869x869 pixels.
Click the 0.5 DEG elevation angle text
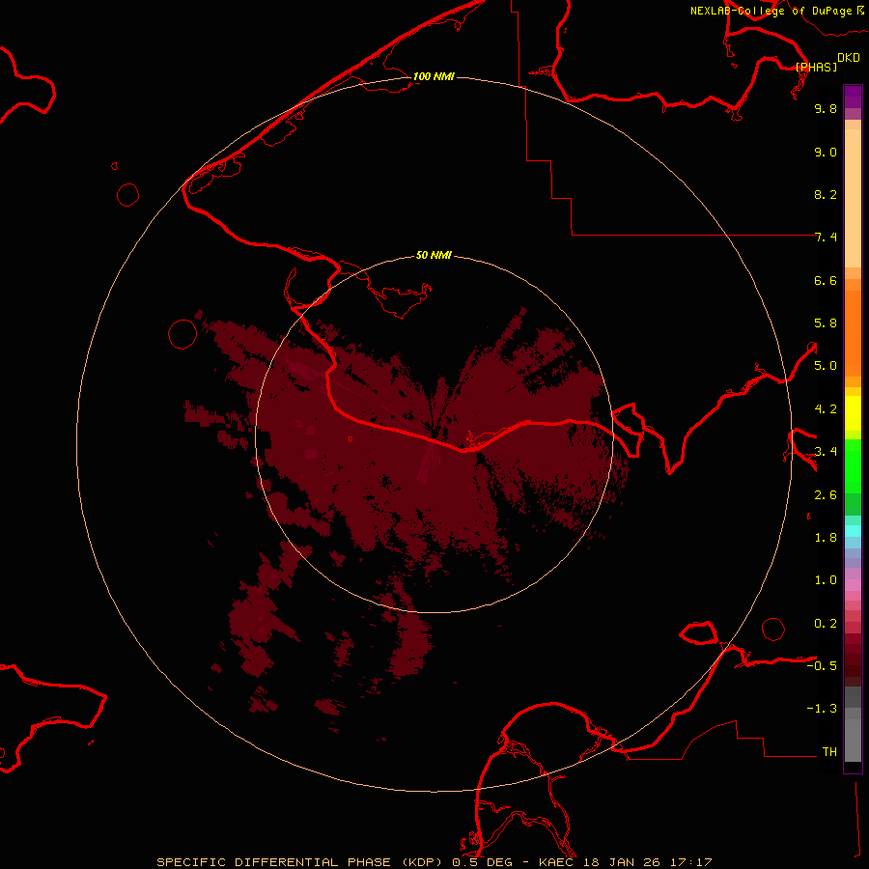coord(482,862)
